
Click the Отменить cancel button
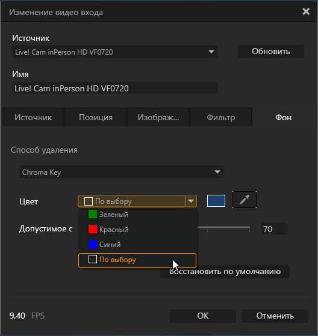tap(275, 316)
